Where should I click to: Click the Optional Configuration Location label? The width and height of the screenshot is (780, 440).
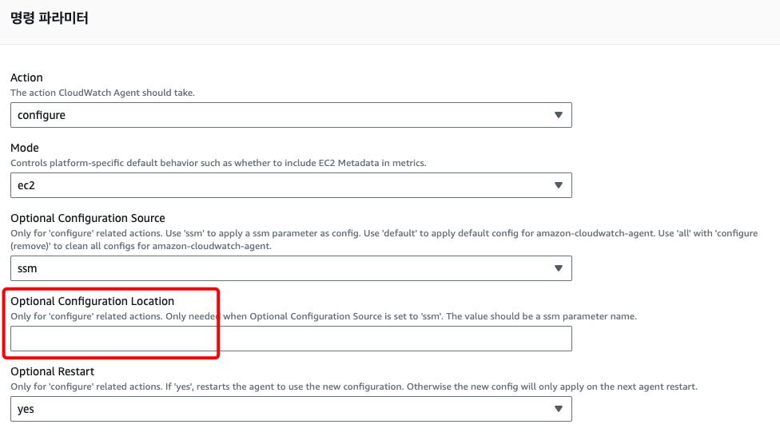click(92, 301)
